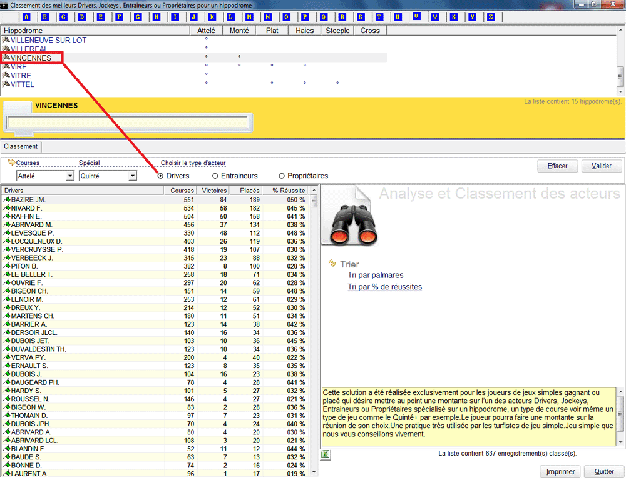This screenshot has height=480, width=626.
Task: Click the jockey icon next to BAZIRE JM.
Action: coord(7,200)
